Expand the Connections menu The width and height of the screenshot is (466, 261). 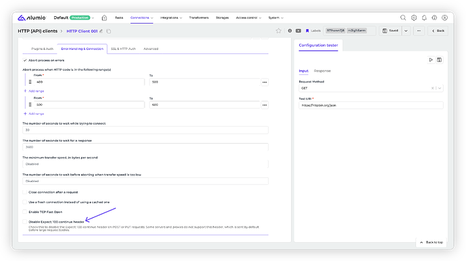(x=142, y=18)
